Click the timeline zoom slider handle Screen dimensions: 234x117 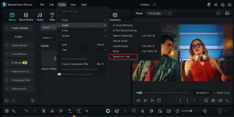coord(191,111)
